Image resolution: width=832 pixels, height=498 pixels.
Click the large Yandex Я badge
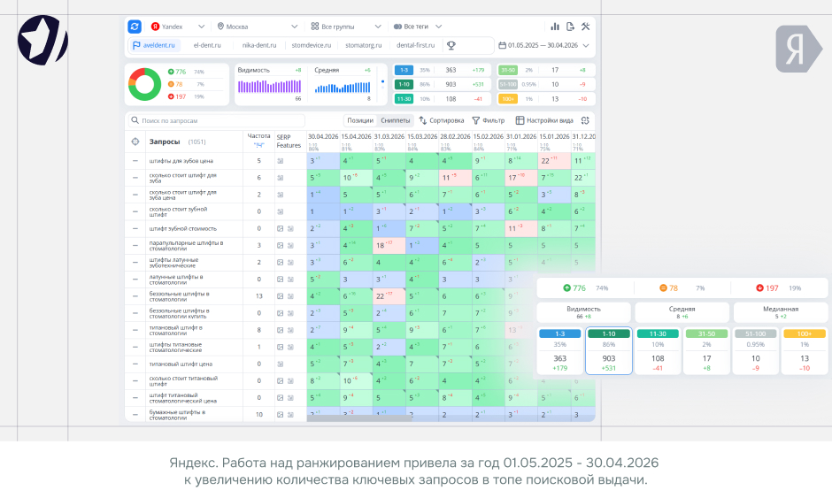pos(798,49)
